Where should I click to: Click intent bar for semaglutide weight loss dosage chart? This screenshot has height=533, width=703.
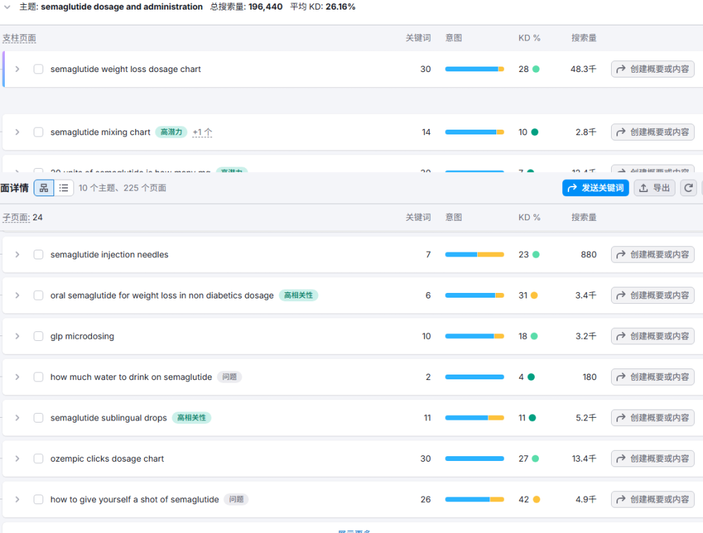(474, 69)
